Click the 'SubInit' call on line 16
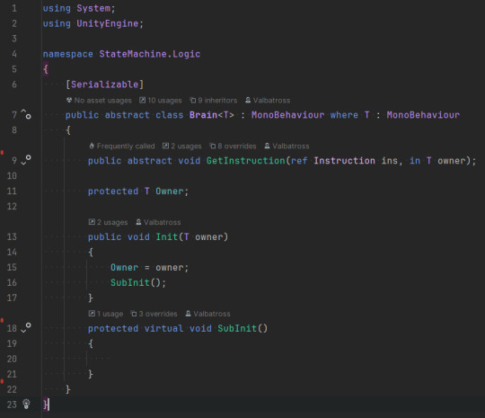 tap(130, 282)
